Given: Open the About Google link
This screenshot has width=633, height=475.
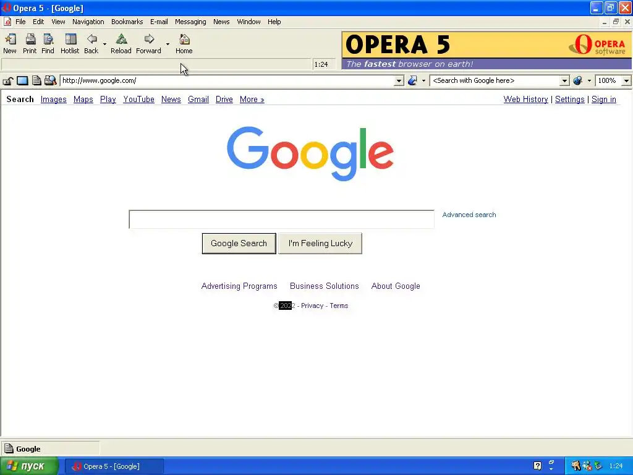Looking at the screenshot, I should 396,286.
